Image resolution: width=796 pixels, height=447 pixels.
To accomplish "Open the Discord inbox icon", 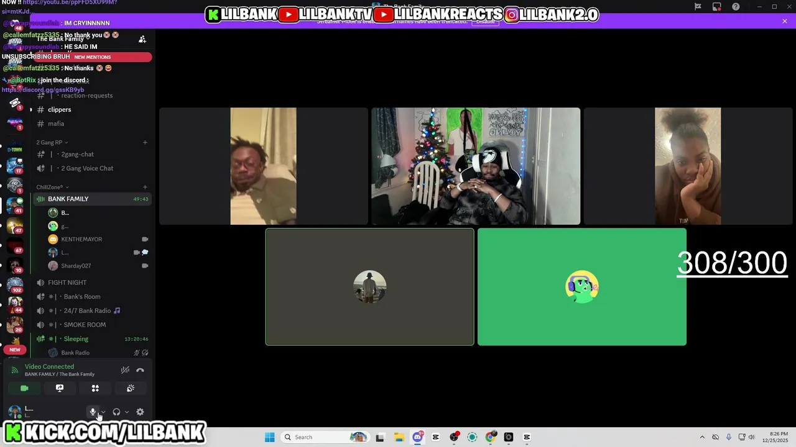I will coord(717,7).
